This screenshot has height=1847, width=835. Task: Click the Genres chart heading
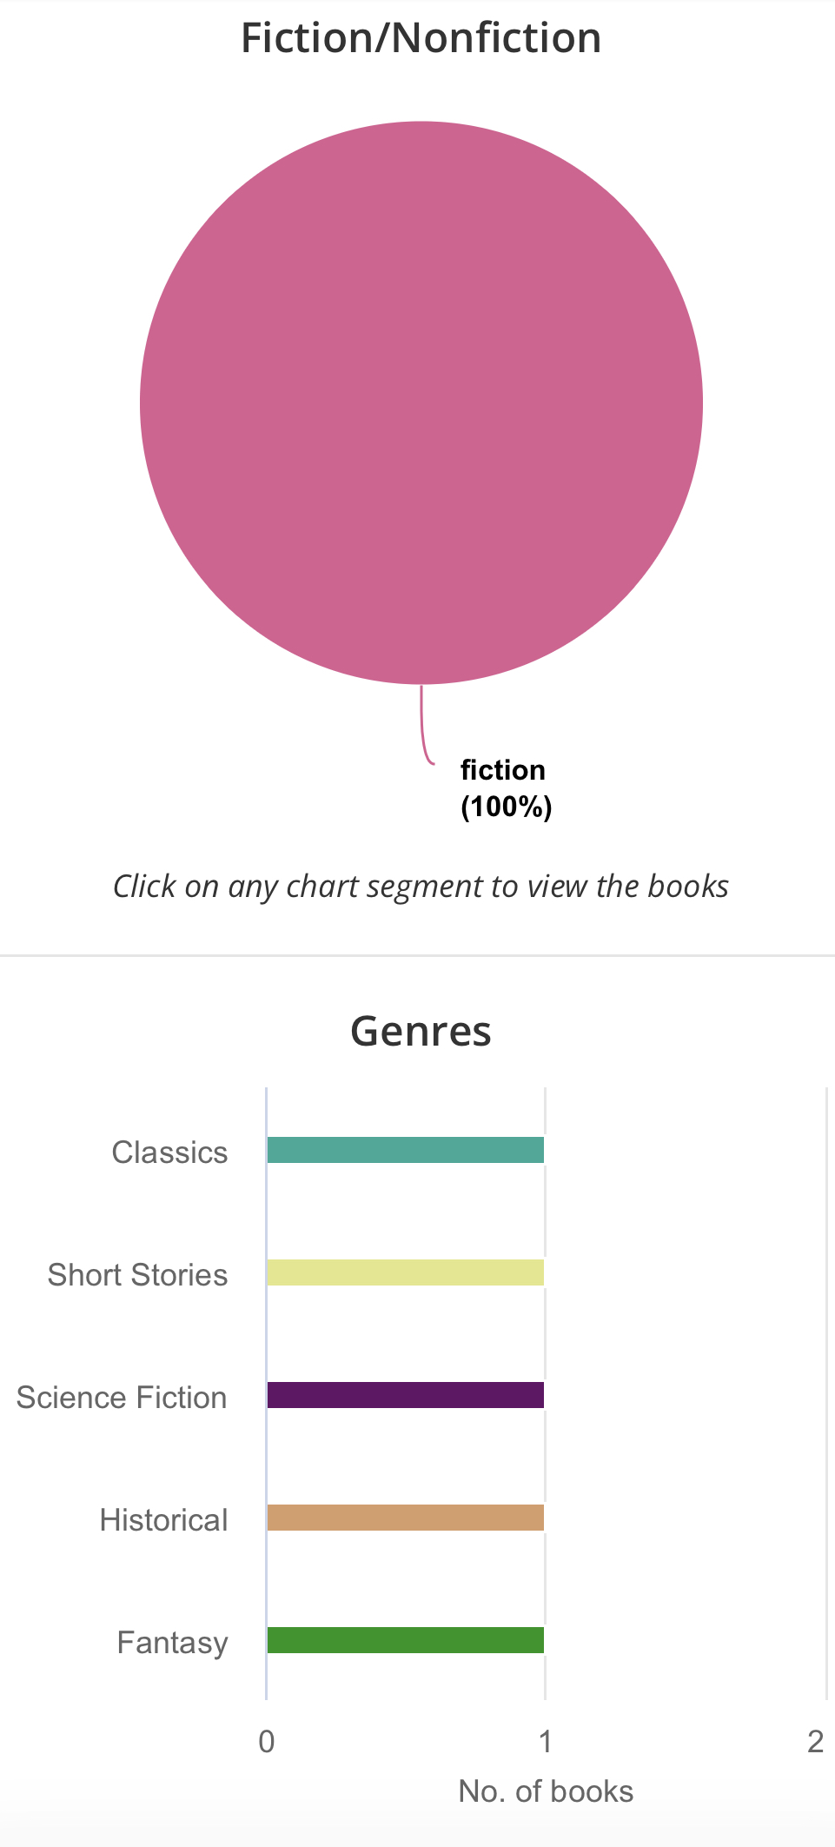click(421, 1032)
